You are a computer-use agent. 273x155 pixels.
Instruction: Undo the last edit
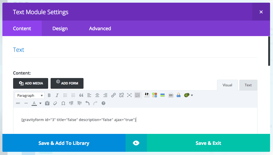click(x=88, y=103)
